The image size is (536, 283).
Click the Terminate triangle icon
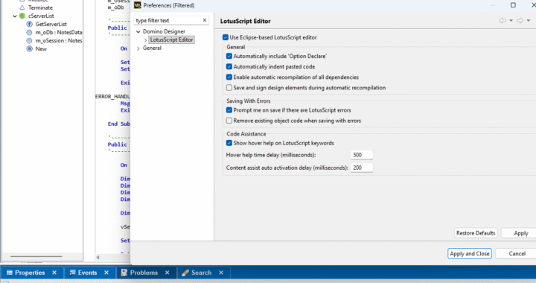click(22, 7)
